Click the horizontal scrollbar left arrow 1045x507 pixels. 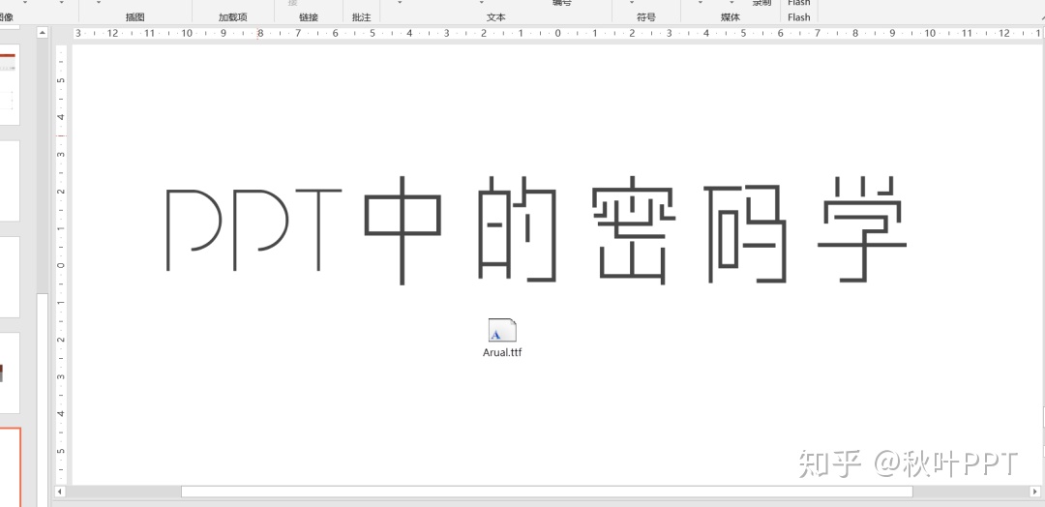60,492
